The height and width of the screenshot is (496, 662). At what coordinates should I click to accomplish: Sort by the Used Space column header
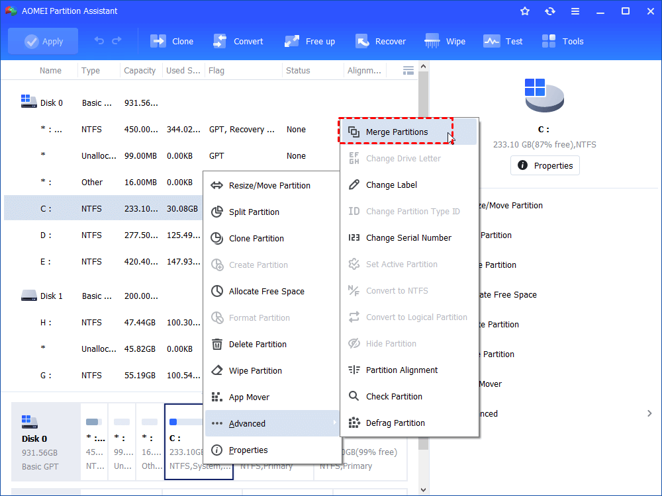(x=183, y=71)
